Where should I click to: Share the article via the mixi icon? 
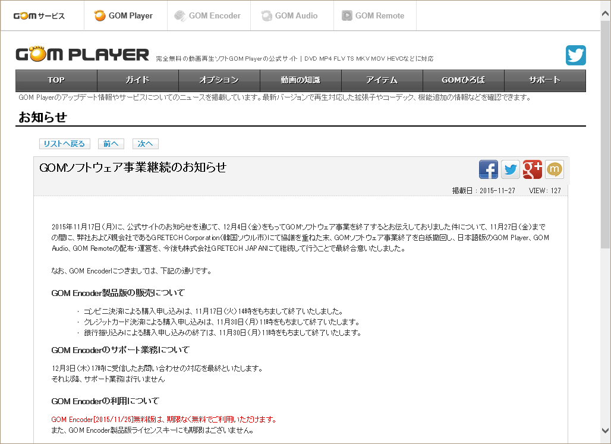(x=555, y=169)
